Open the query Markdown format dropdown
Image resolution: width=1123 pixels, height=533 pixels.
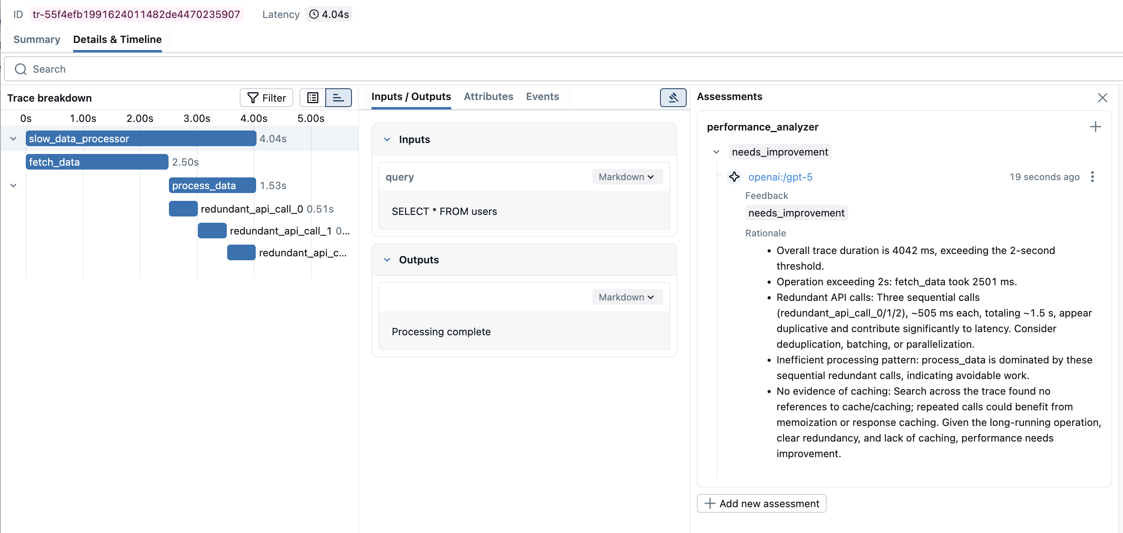tap(626, 177)
